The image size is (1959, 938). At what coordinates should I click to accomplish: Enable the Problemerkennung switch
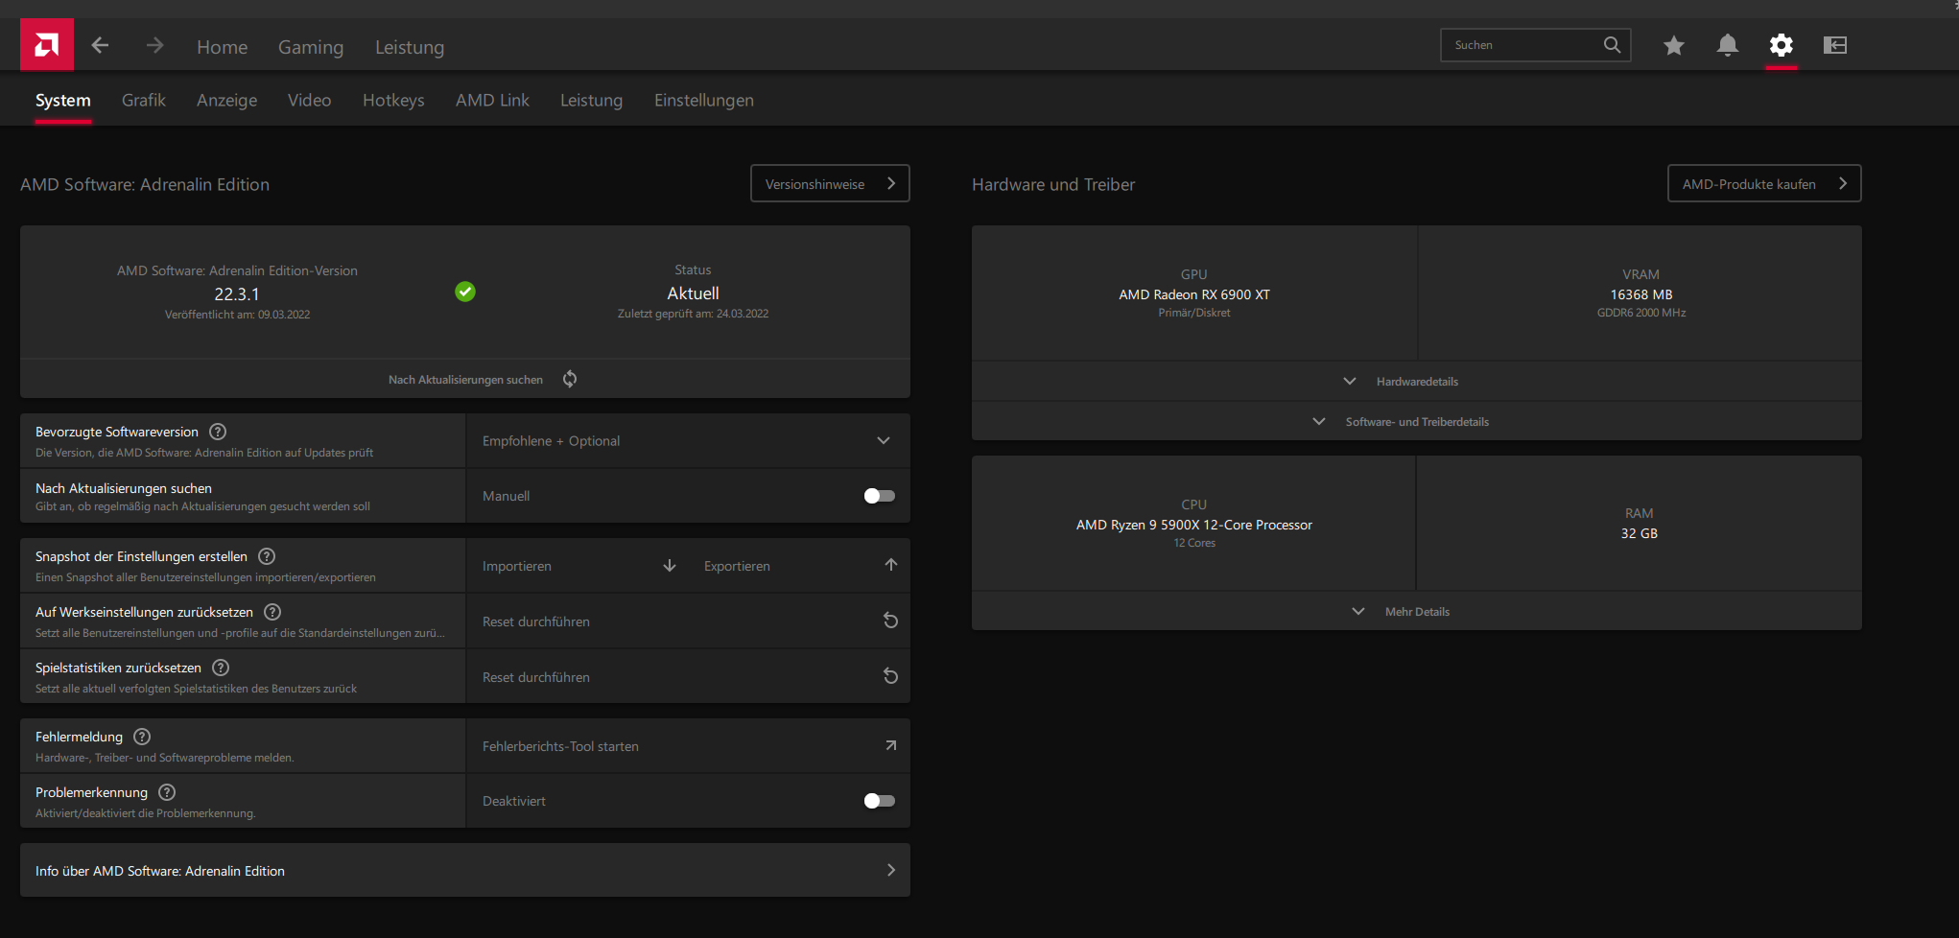point(879,801)
